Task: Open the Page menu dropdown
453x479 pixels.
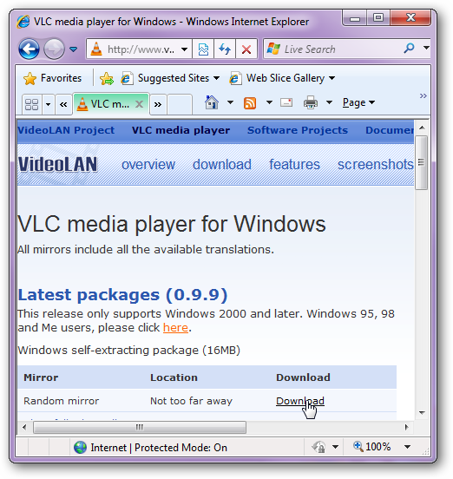Action: click(x=358, y=102)
